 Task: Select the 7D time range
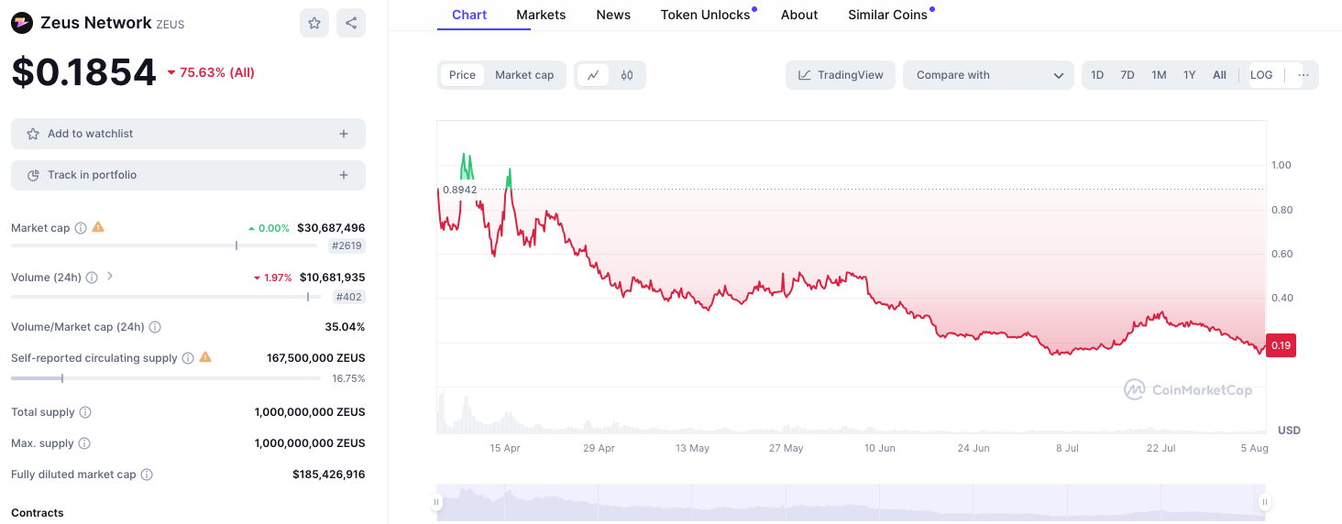pyautogui.click(x=1127, y=75)
